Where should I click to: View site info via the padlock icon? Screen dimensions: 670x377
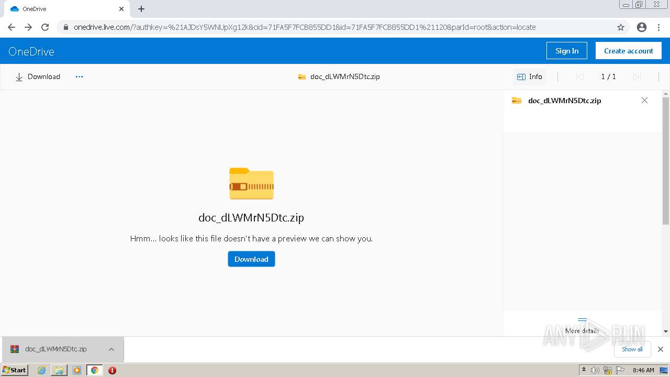point(65,27)
